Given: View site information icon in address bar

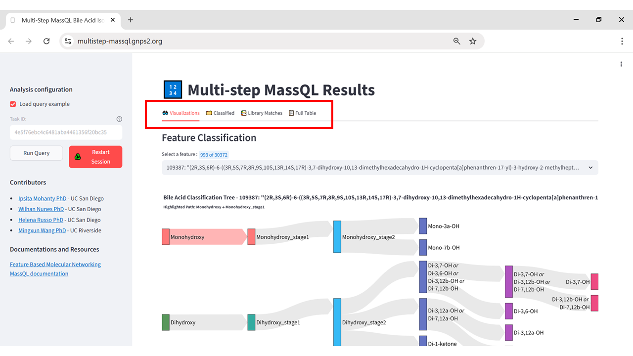Looking at the screenshot, I should click(68, 42).
